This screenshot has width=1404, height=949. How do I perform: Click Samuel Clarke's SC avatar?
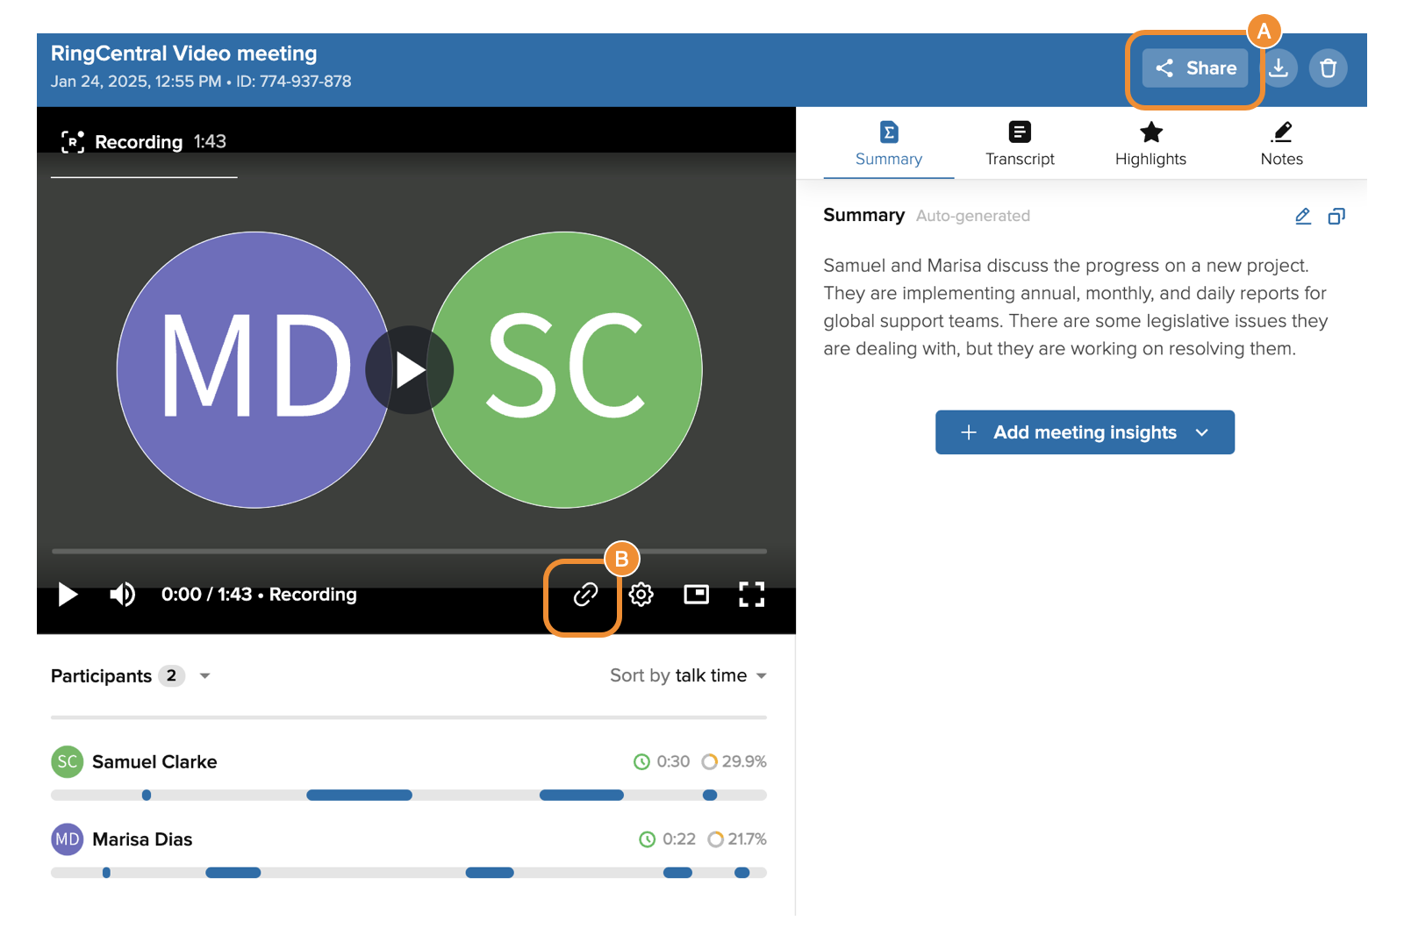[x=67, y=761]
